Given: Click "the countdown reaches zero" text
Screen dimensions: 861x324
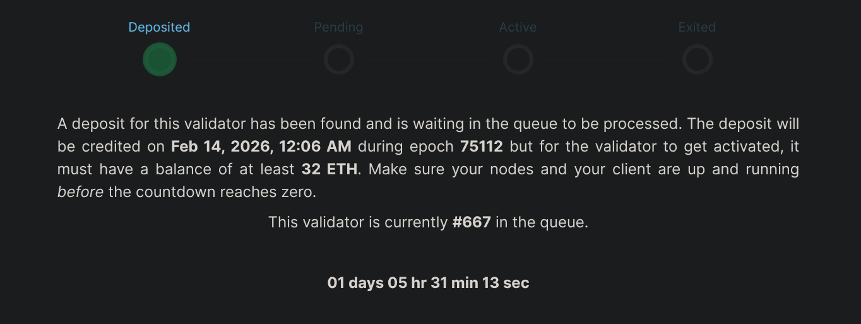Looking at the screenshot, I should point(212,192).
